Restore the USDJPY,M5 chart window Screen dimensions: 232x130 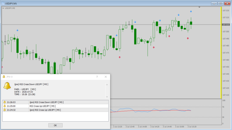click(x=221, y=3)
